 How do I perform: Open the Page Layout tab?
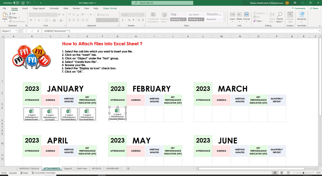(39, 8)
